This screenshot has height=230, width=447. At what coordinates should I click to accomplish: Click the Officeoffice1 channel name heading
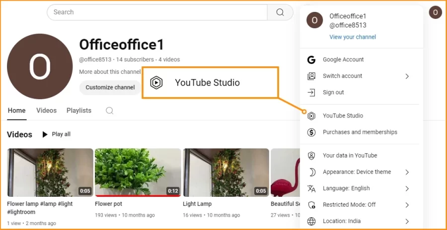[x=122, y=45]
